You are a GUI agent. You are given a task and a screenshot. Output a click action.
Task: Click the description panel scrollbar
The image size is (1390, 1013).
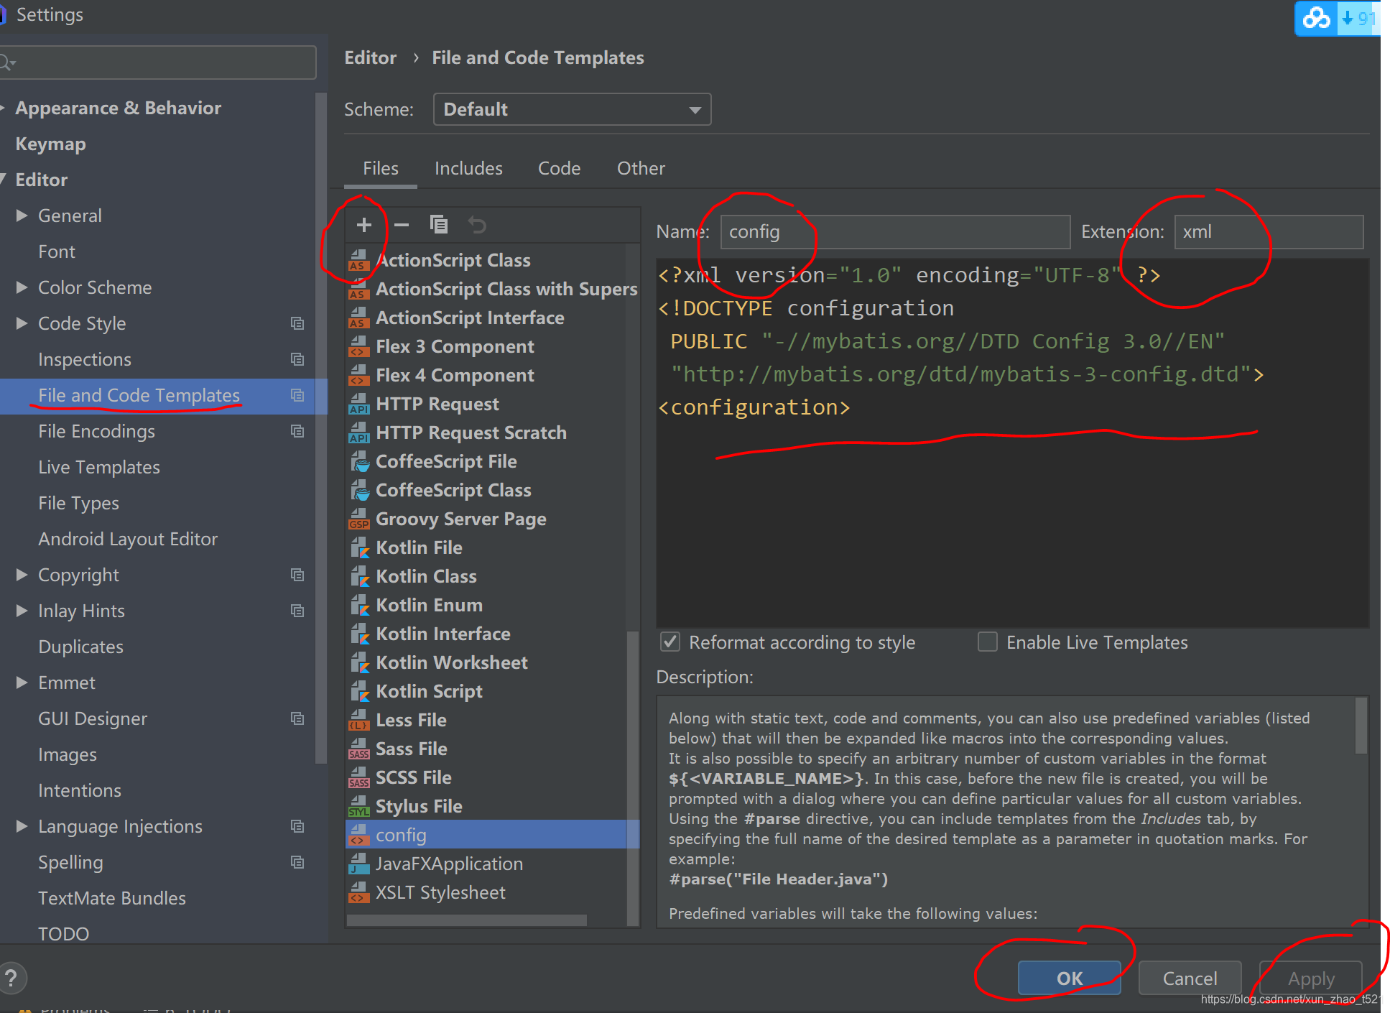coord(1360,726)
